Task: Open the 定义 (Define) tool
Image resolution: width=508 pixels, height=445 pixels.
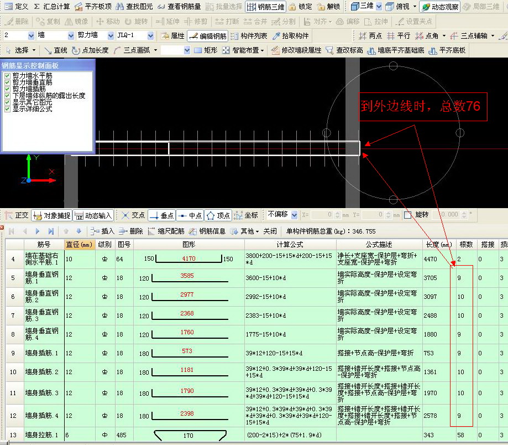Action: coord(16,7)
